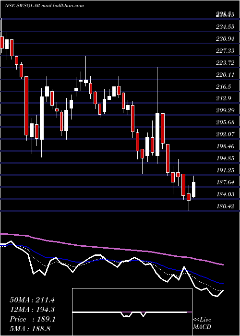Click the 227.33 price axis label
Screen dimensions: 240x336
tap(225, 51)
